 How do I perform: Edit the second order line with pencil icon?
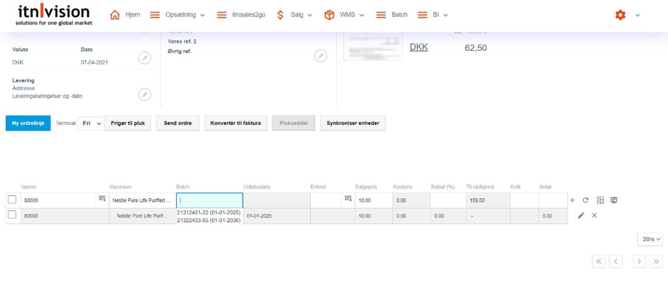[x=581, y=215]
